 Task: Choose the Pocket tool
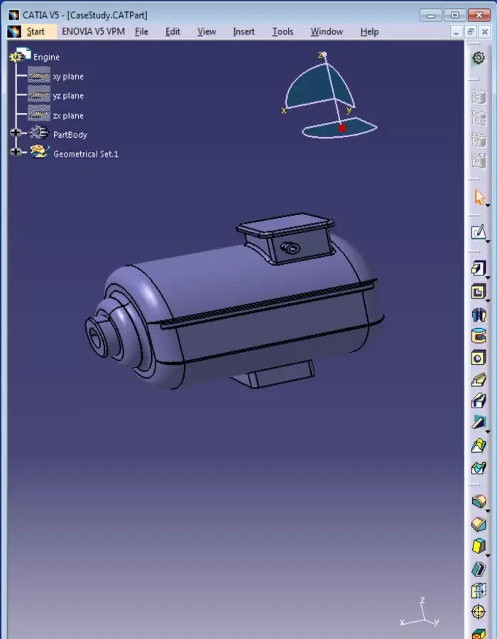coord(479,292)
